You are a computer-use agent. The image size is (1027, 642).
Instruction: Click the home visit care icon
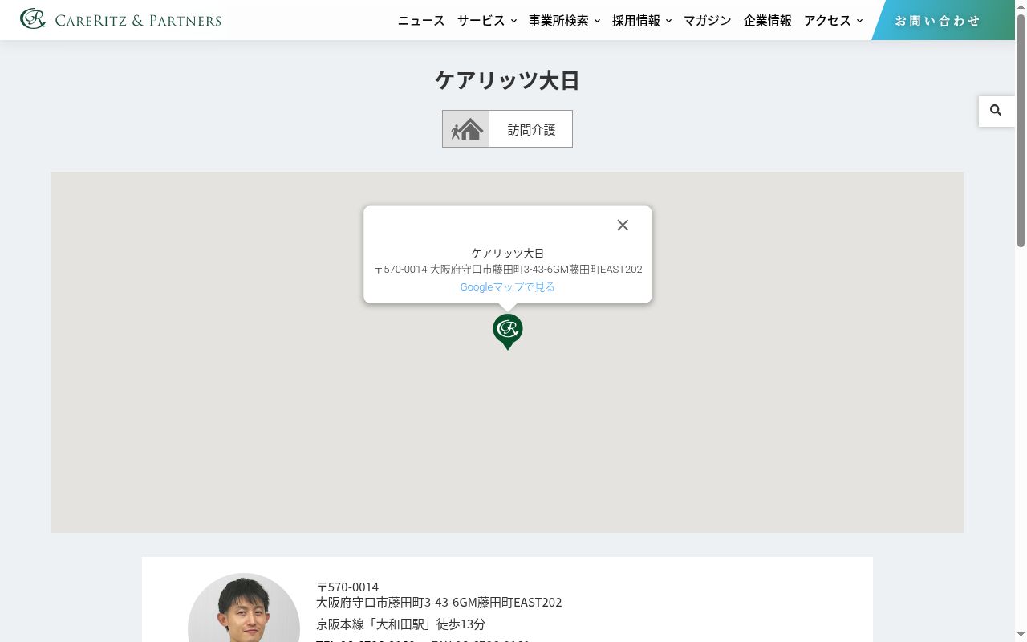466,129
